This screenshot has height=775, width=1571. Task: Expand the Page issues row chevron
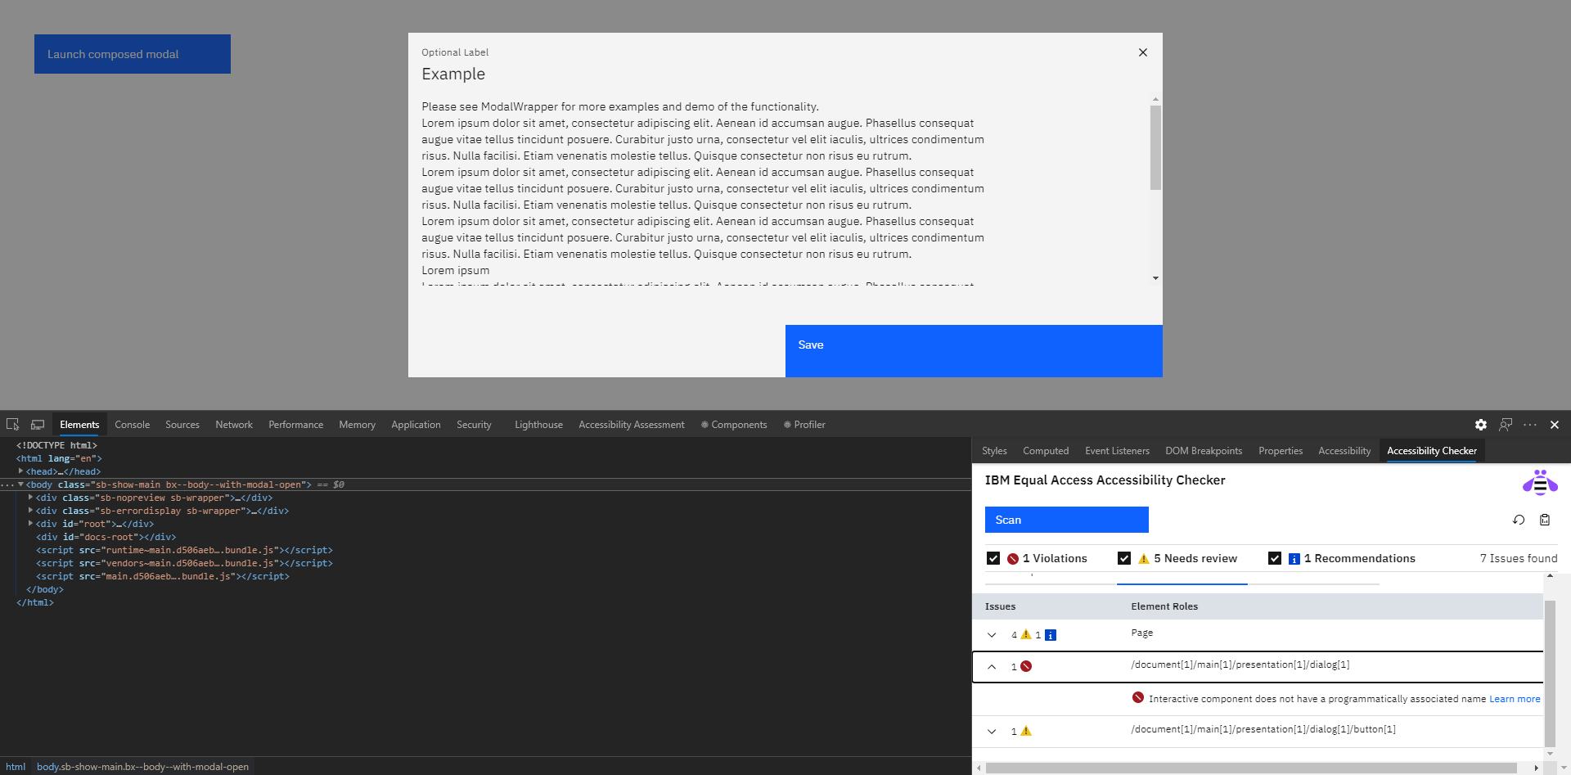click(992, 635)
